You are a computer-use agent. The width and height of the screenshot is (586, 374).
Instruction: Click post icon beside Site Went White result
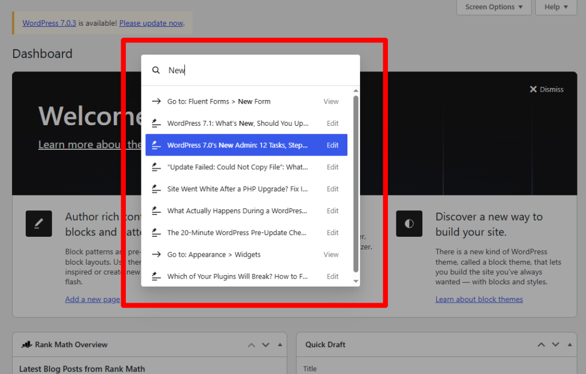pyautogui.click(x=156, y=189)
